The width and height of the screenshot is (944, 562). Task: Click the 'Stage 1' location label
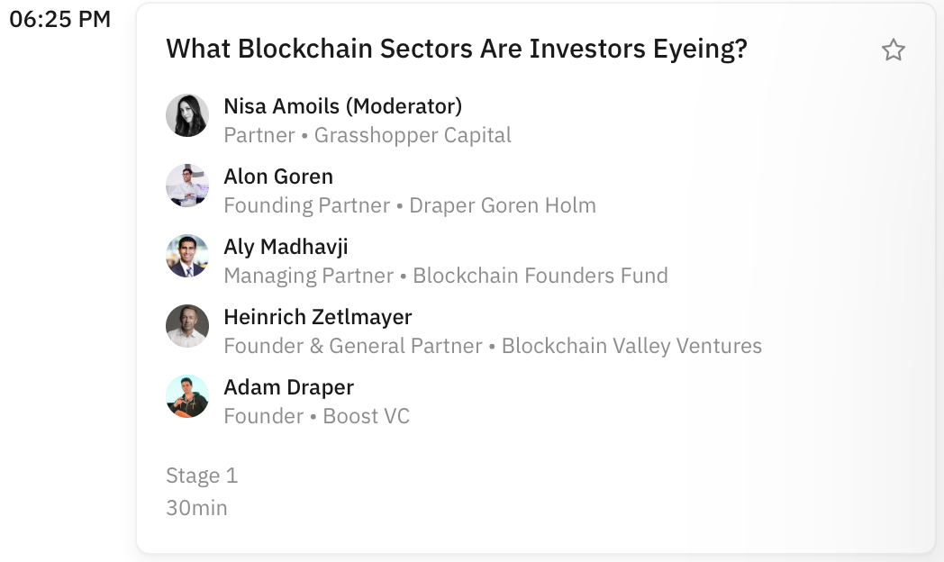click(202, 476)
